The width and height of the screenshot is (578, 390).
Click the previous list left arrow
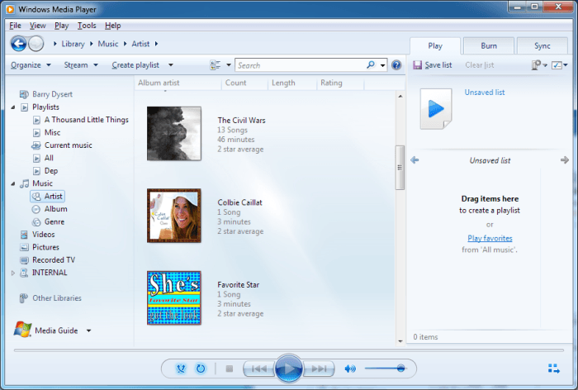coord(415,159)
